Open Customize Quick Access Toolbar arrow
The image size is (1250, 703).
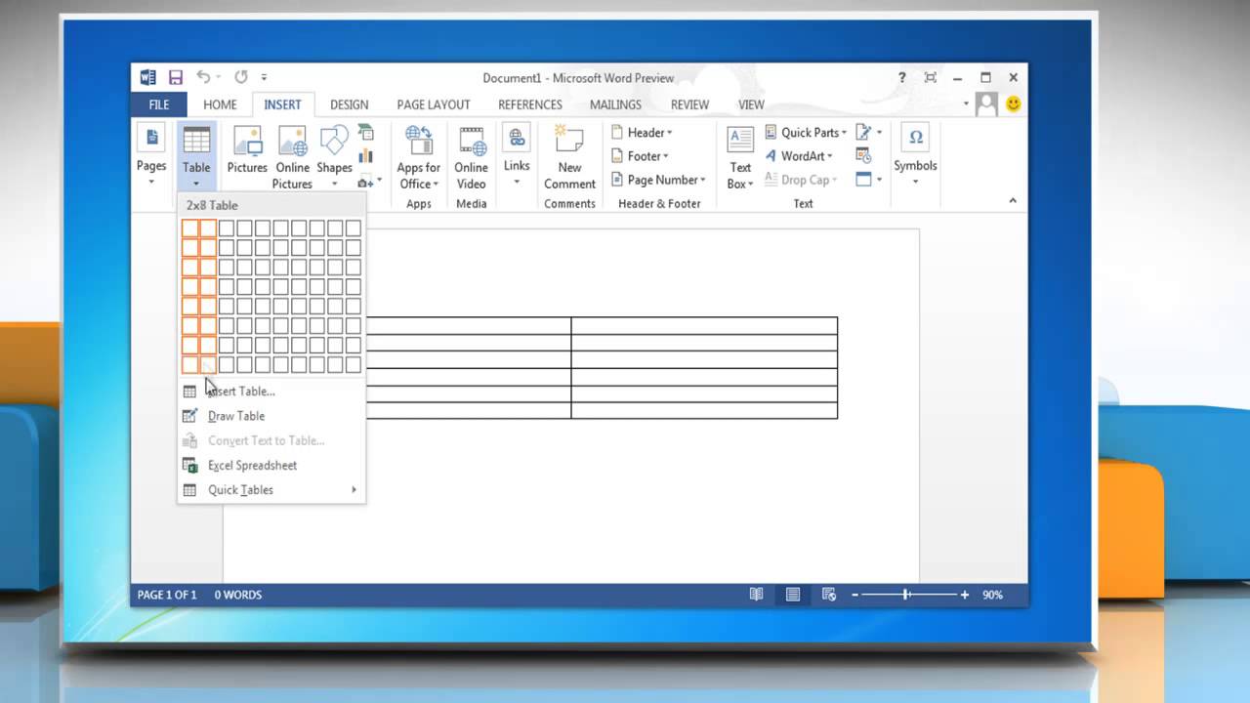click(x=264, y=77)
